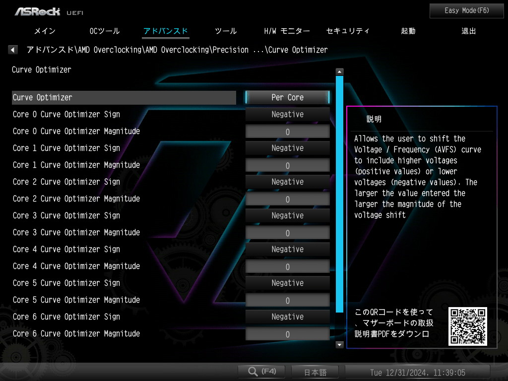The height and width of the screenshot is (381, 508).
Task: Switch to the ツール tab
Action: (226, 31)
